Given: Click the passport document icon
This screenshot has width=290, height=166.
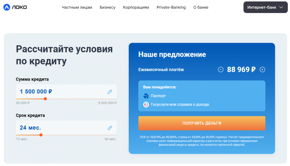Looking at the screenshot, I should [146, 96].
